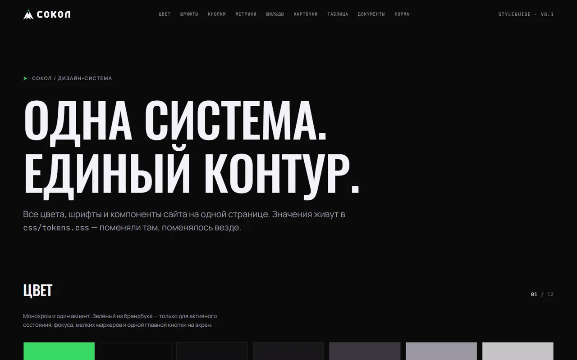Viewport: 577px width, 360px height.
Task: Click the large ЦВЕТ section heading
Action: click(38, 291)
